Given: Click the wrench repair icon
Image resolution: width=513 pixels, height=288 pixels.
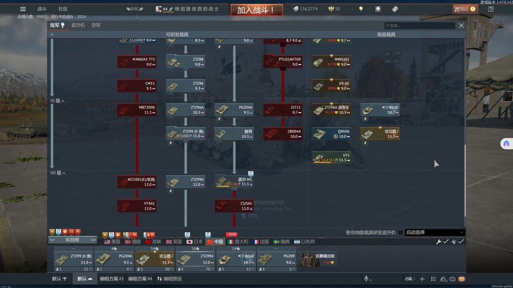Looking at the screenshot, I should point(439,242).
